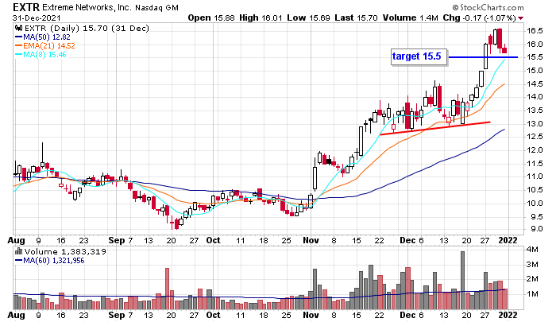Click the 1M volume axis label
Screen dimensions: 556x322
click(532, 294)
